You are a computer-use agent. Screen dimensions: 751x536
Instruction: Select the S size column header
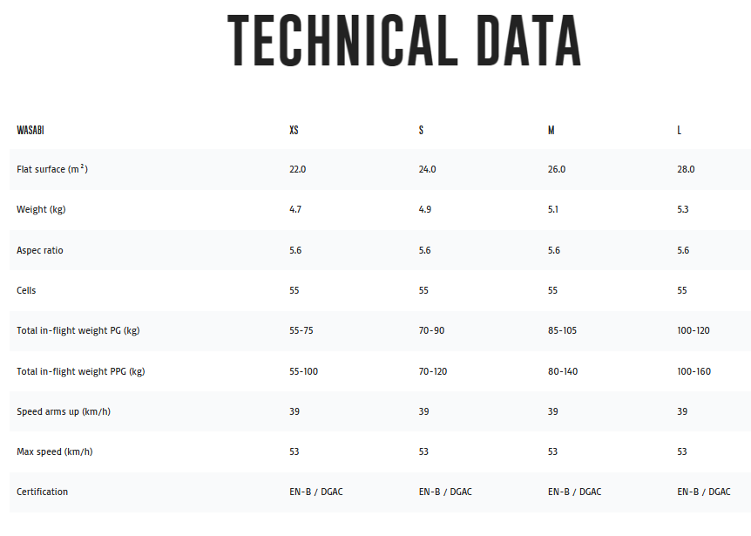click(422, 130)
